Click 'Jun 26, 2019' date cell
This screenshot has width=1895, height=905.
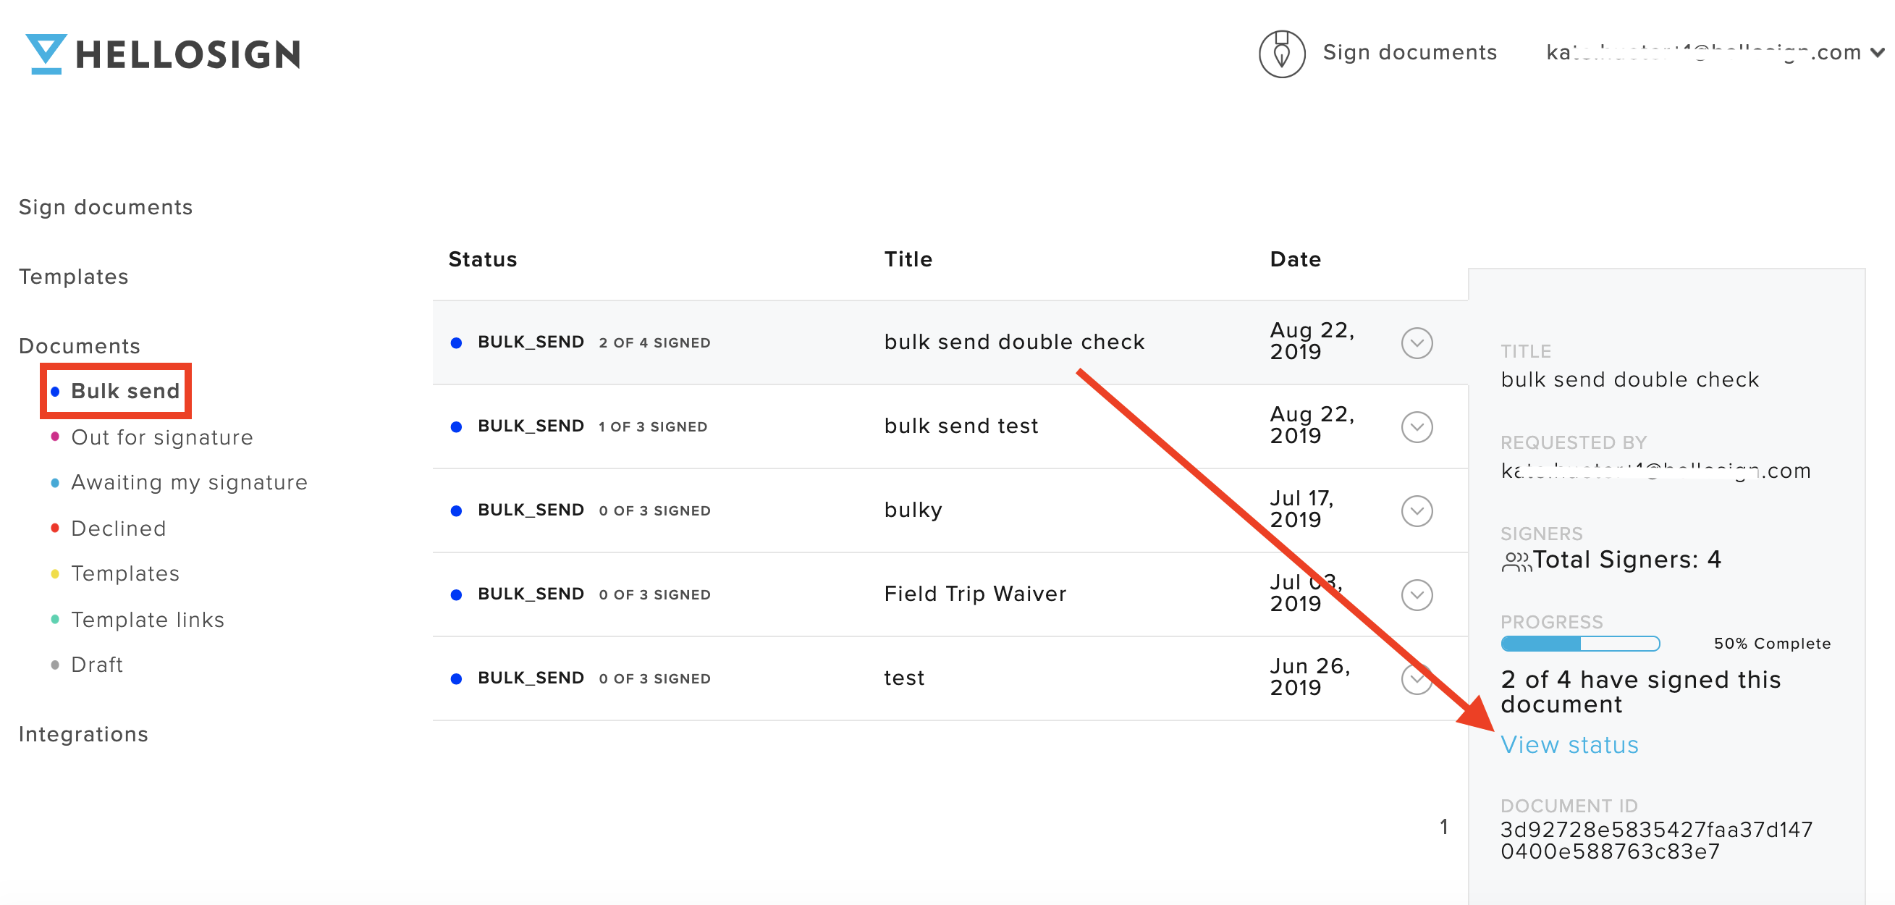(x=1310, y=677)
